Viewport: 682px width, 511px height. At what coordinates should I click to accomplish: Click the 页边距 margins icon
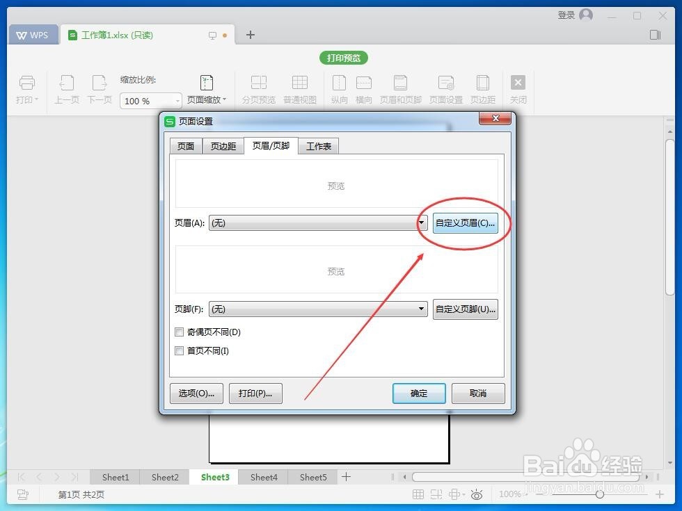point(482,87)
